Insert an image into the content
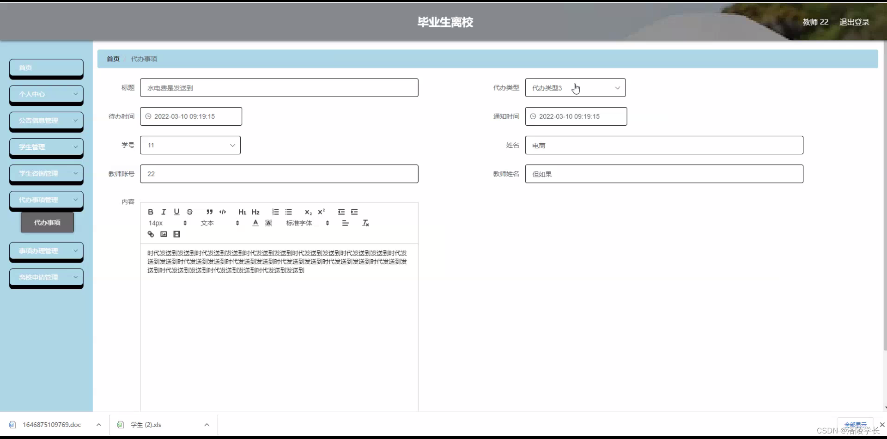The height and width of the screenshot is (439, 887). [x=164, y=234]
